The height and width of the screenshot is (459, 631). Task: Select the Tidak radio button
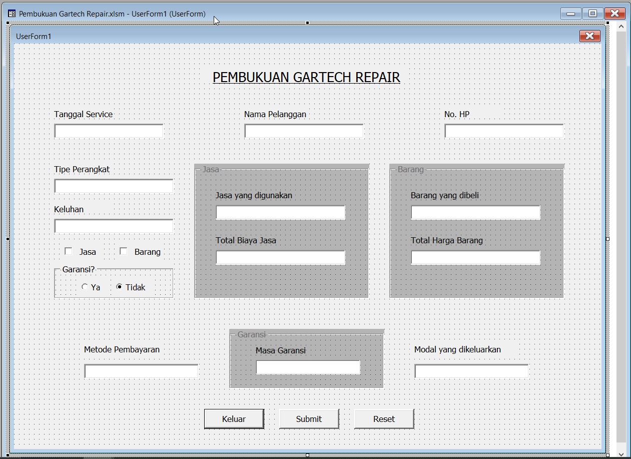(x=119, y=287)
